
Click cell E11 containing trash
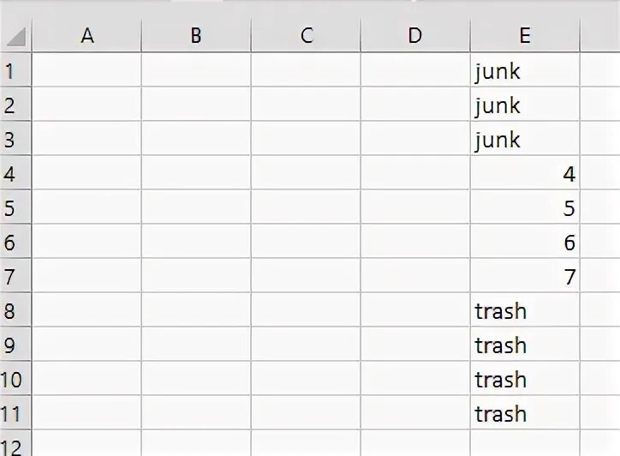tap(524, 414)
